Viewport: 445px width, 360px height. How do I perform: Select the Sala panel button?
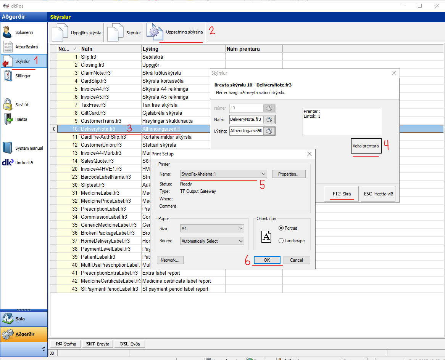tap(24, 319)
